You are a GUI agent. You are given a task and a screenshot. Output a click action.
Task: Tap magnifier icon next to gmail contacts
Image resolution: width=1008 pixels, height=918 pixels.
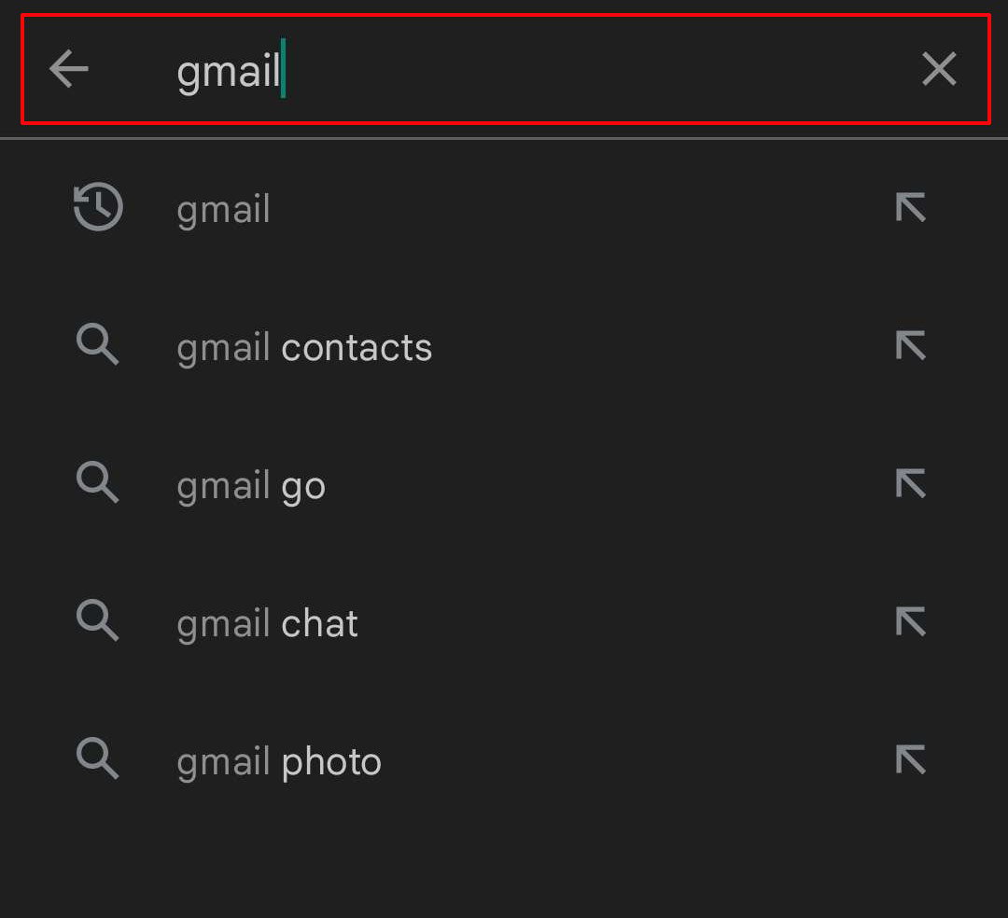[98, 345]
